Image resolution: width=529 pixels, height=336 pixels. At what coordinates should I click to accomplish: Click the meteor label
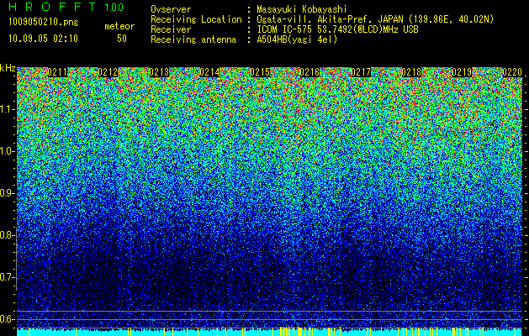coord(119,26)
